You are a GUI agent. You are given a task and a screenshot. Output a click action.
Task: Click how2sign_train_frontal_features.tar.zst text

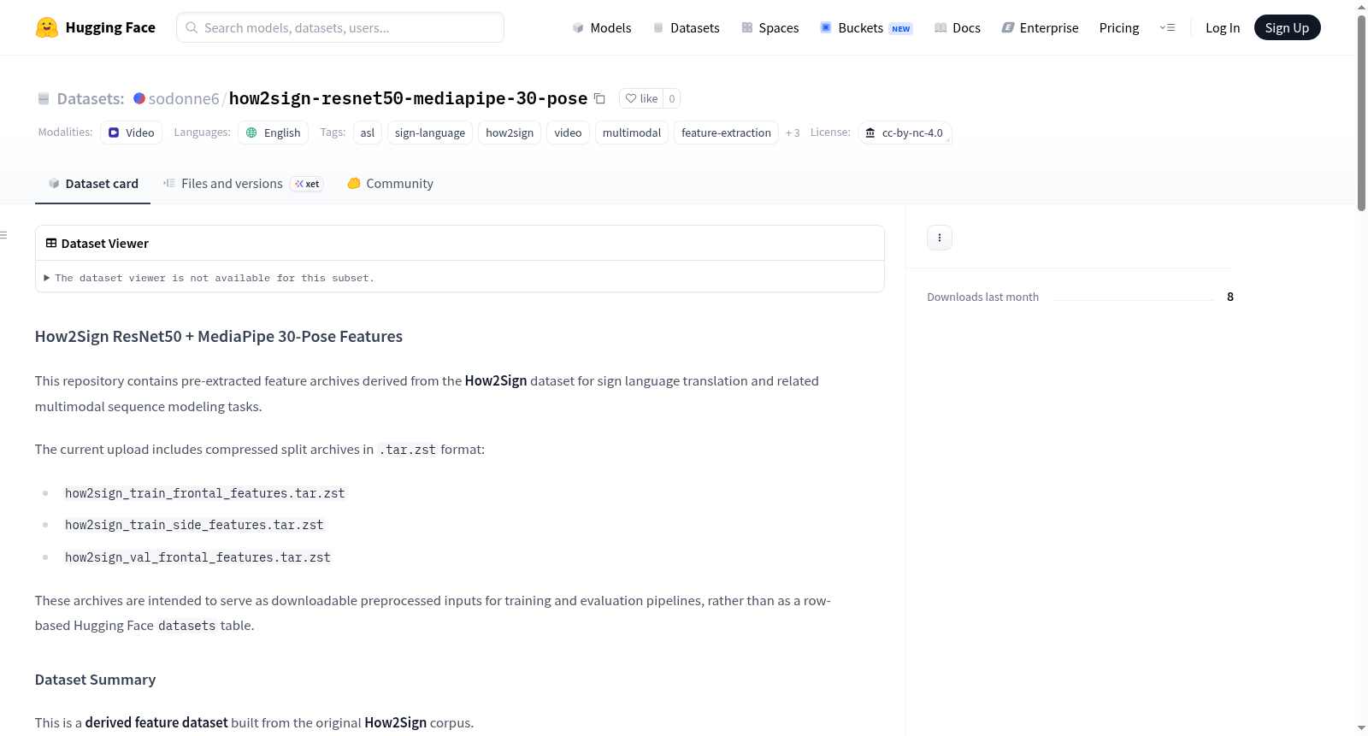click(205, 493)
